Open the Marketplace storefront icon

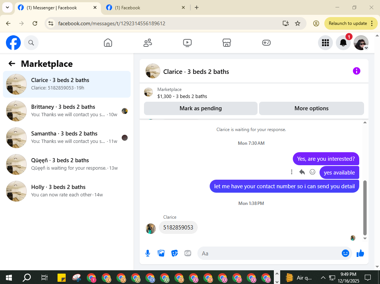click(227, 43)
